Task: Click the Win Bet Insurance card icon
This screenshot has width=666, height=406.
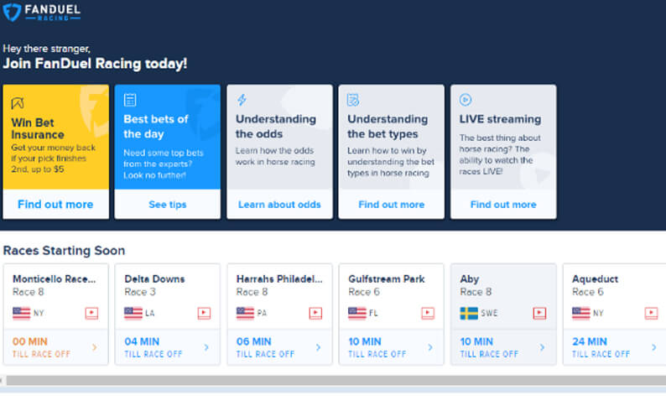Action: [18, 103]
